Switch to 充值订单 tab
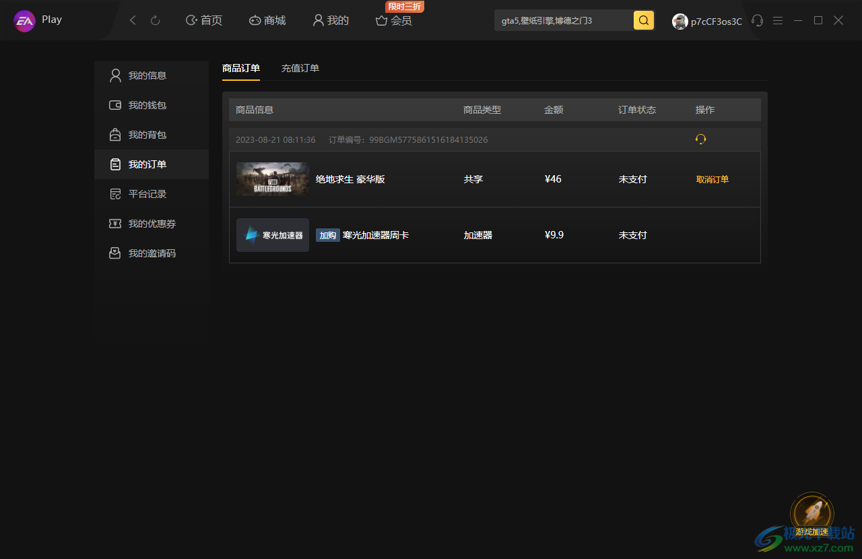862x559 pixels. 300,68
